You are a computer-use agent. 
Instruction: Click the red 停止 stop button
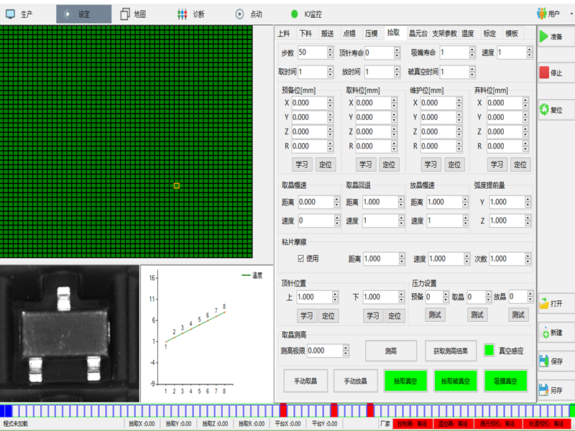click(556, 73)
